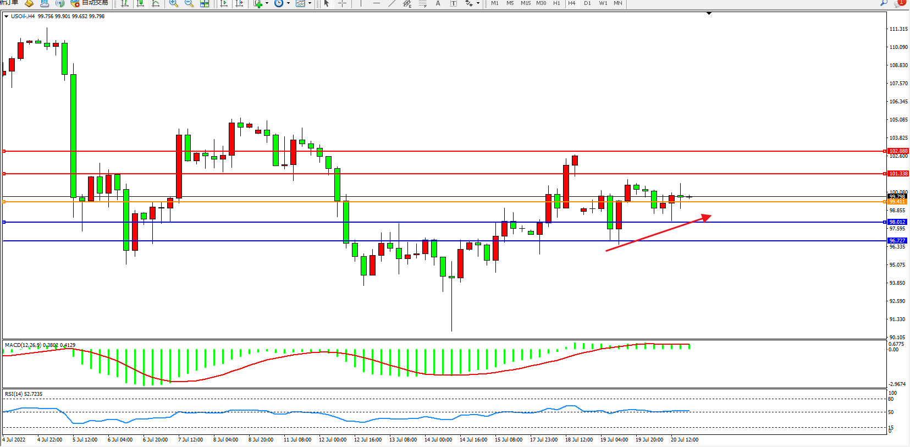Open the Periodicity clock dropdown arrow

pos(288,3)
